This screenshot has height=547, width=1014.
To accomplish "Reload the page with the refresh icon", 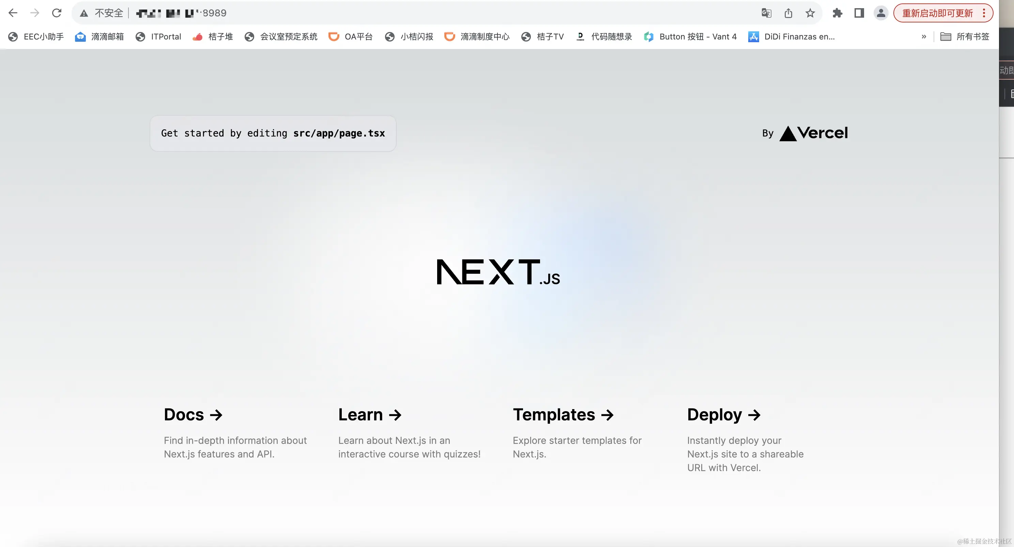I will 57,13.
